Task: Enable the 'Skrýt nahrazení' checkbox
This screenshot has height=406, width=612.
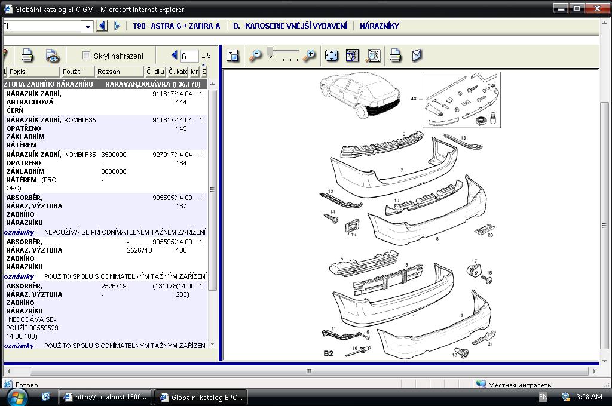Action: pos(86,56)
